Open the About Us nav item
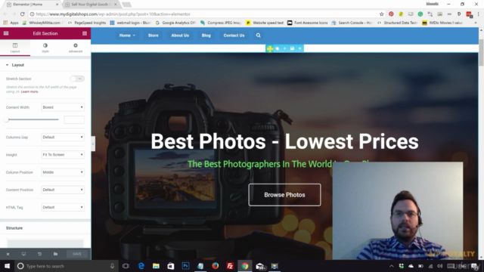Image resolution: width=484 pixels, height=272 pixels. [x=180, y=36]
